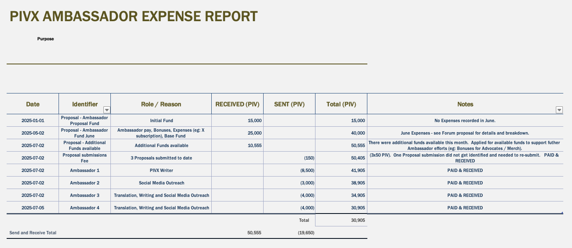
Task: Select Ambassador 4's Translation, Writing role cell
Action: [161, 208]
